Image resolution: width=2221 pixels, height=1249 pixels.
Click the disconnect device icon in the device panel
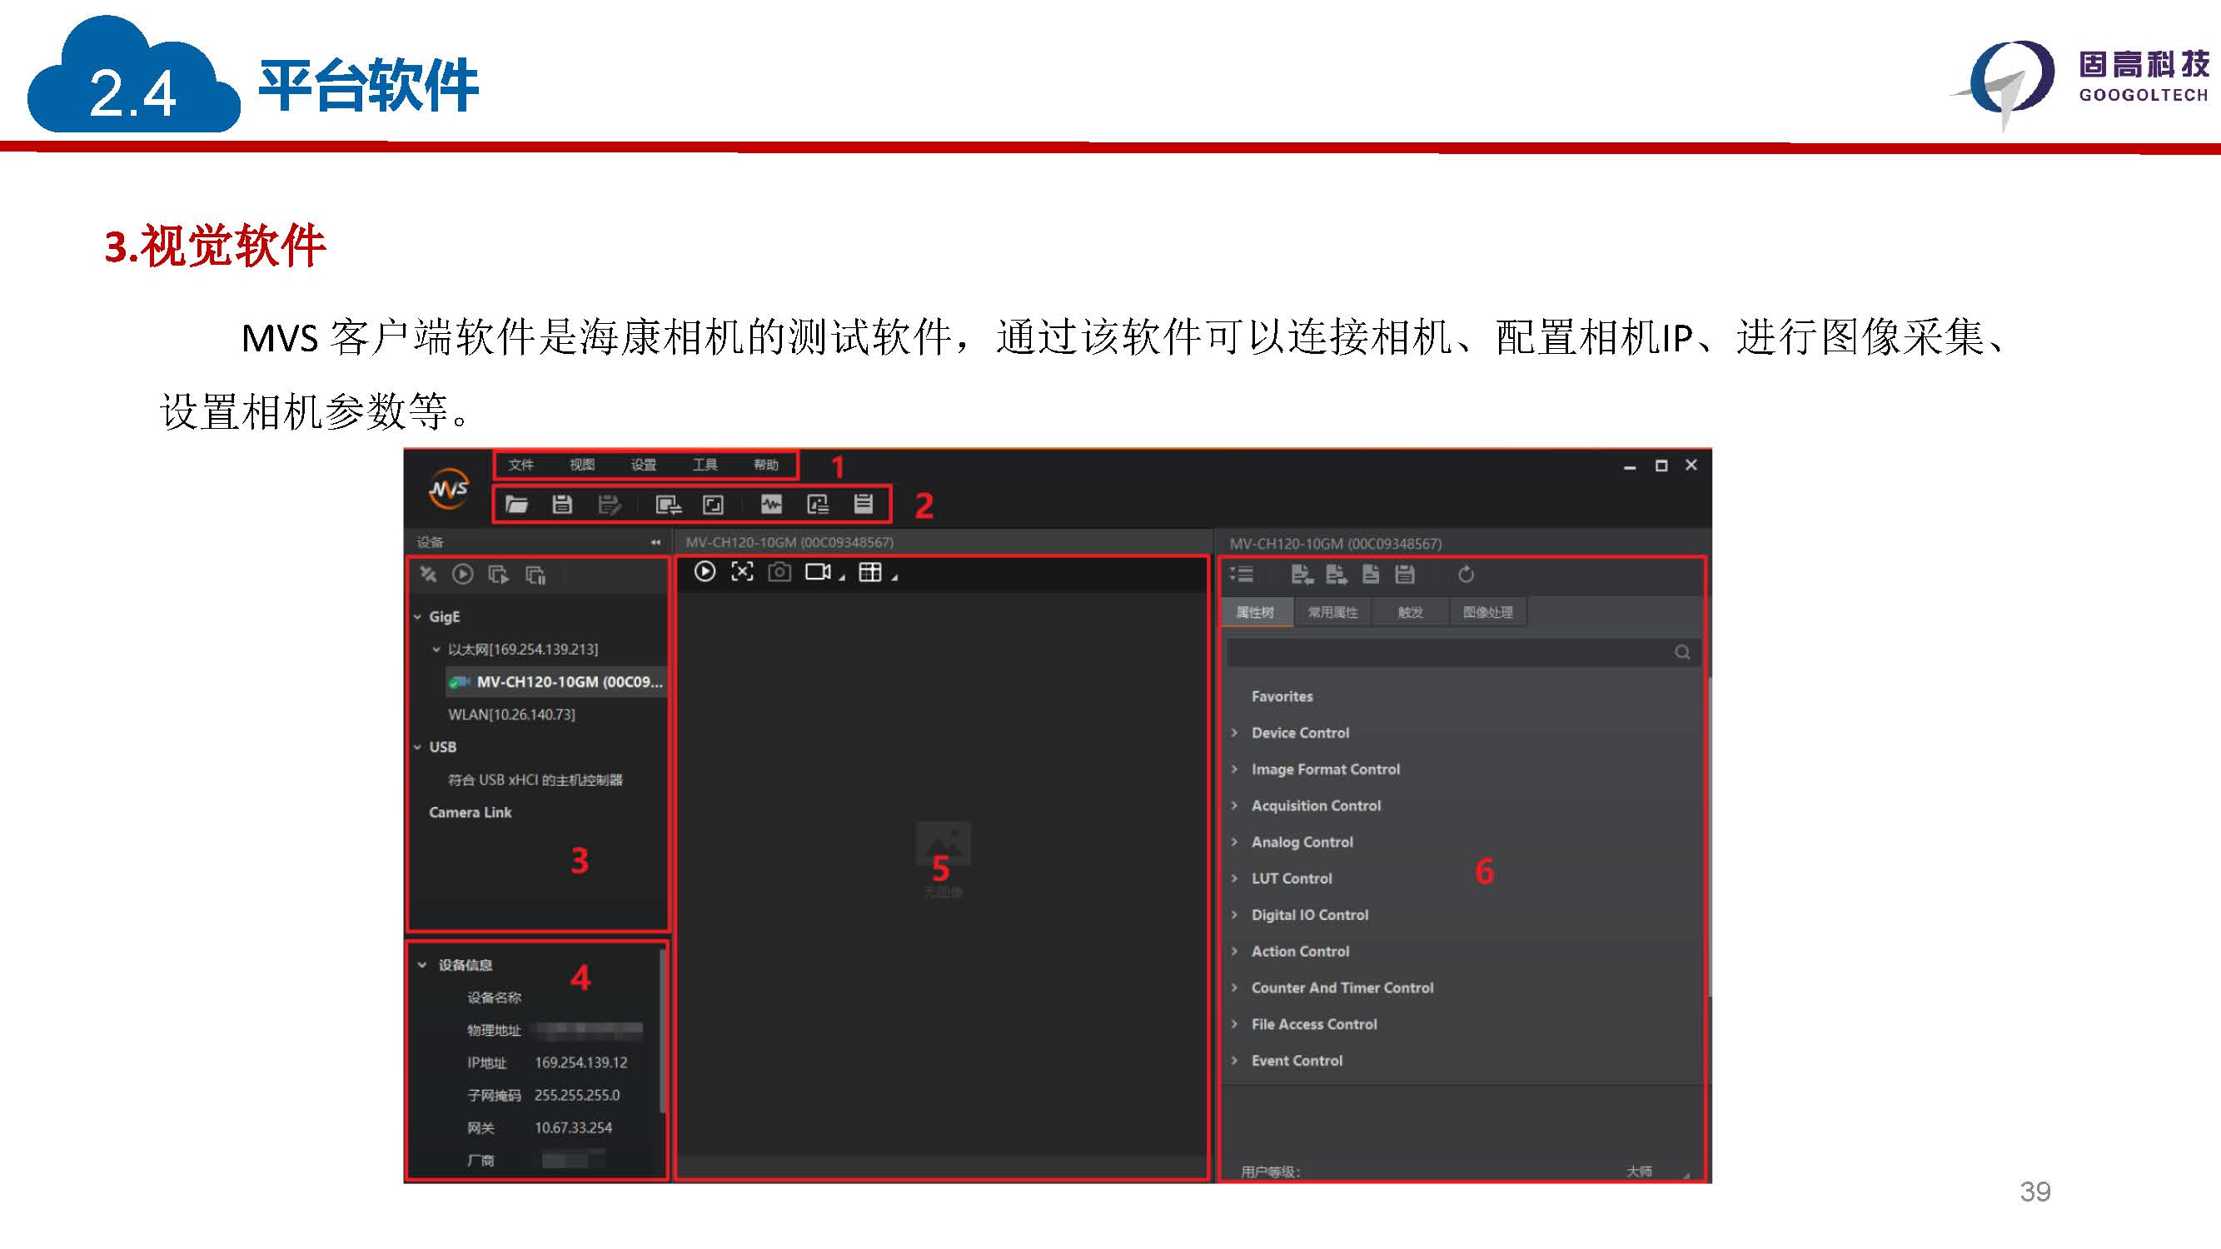tap(428, 574)
